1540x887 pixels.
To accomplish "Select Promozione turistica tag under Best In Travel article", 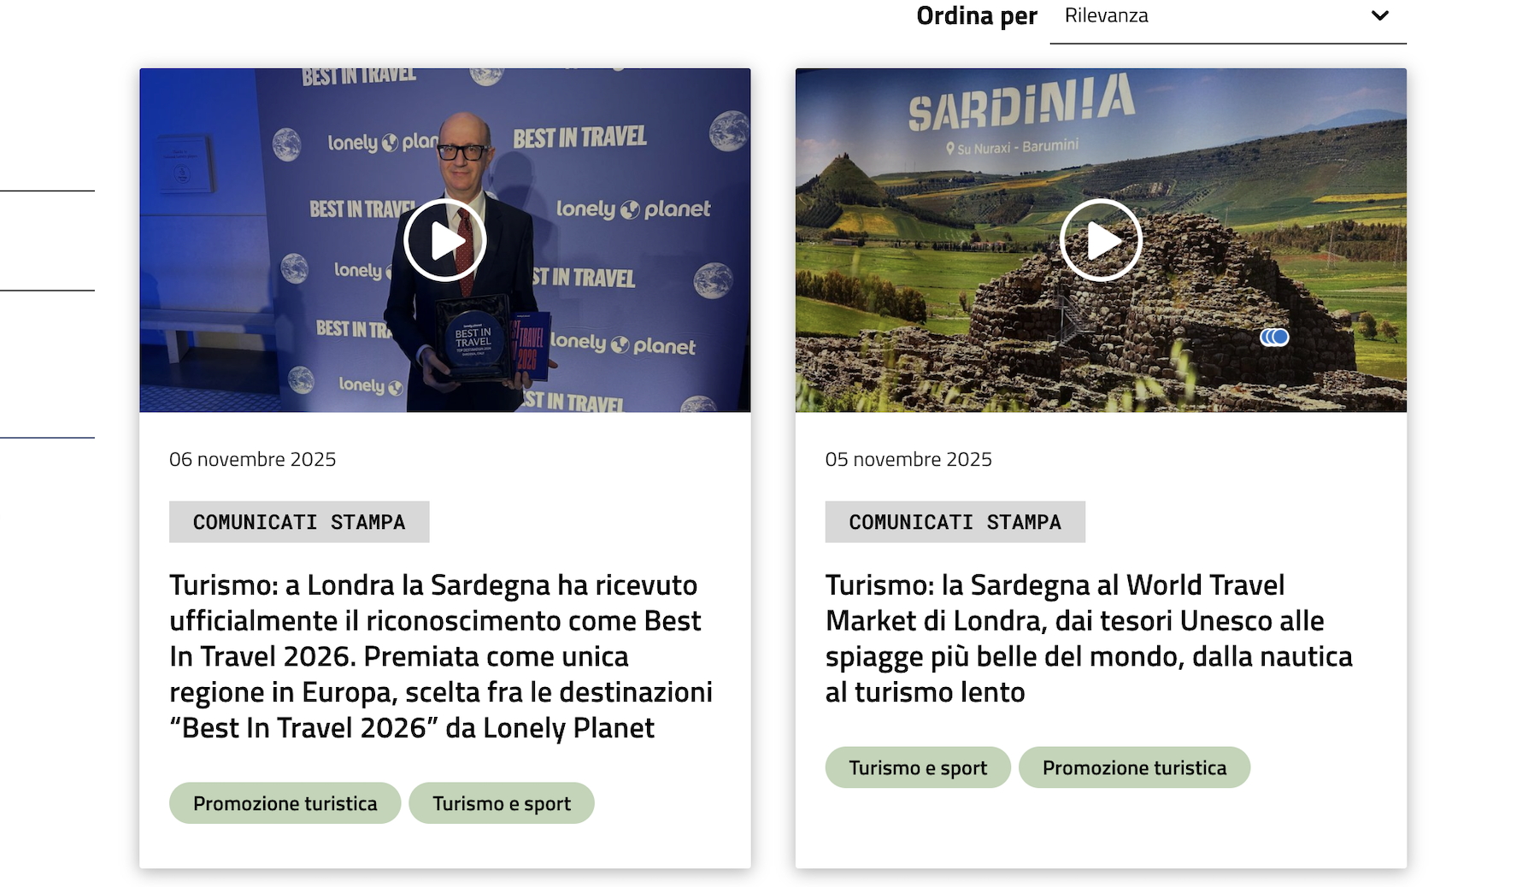I will tap(285, 803).
